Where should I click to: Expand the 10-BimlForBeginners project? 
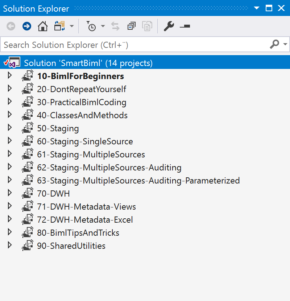pyautogui.click(x=10, y=76)
